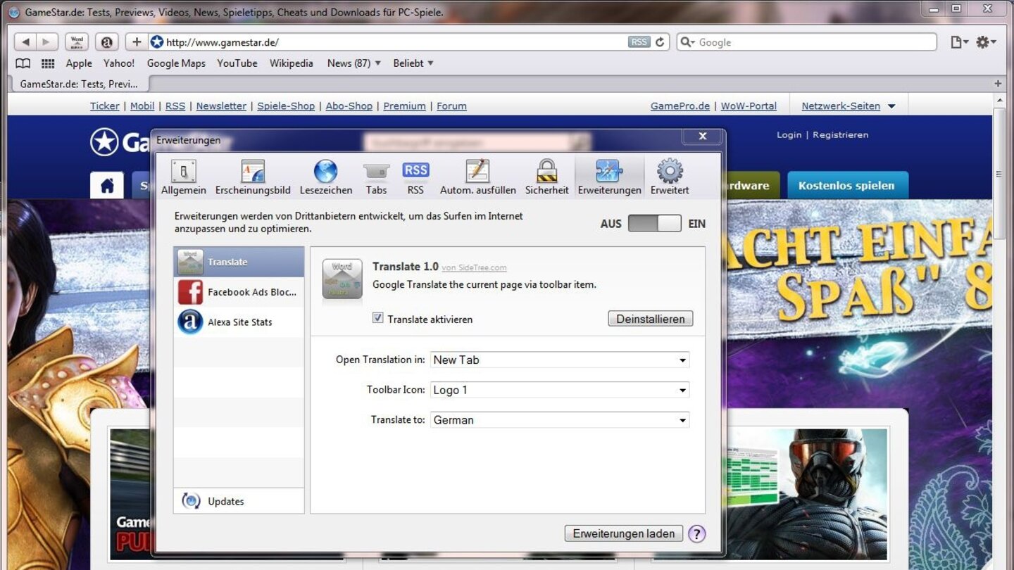Open extensions help question mark

(x=696, y=533)
